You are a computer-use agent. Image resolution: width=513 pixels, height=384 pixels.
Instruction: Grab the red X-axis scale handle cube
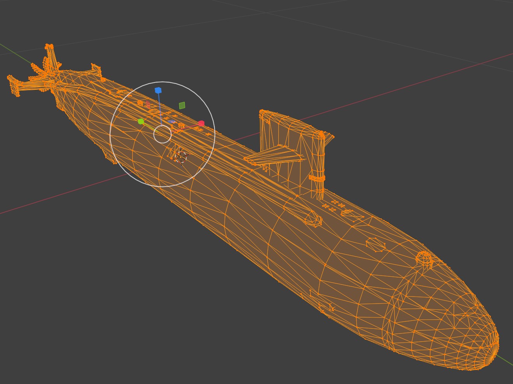click(201, 124)
